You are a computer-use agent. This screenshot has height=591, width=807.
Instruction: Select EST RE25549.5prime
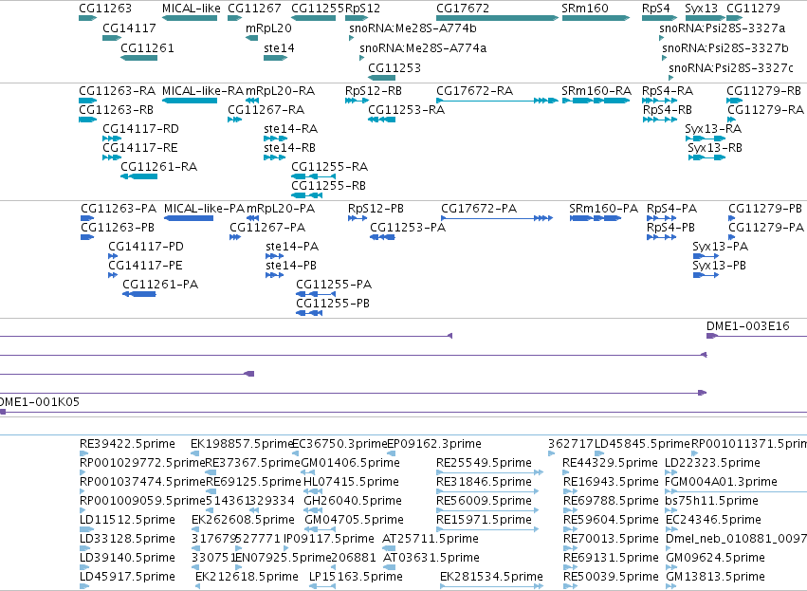489,472
